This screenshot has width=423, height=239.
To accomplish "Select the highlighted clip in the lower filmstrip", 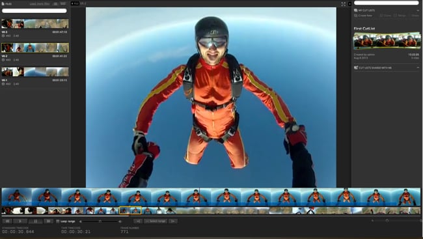I will coord(130,210).
